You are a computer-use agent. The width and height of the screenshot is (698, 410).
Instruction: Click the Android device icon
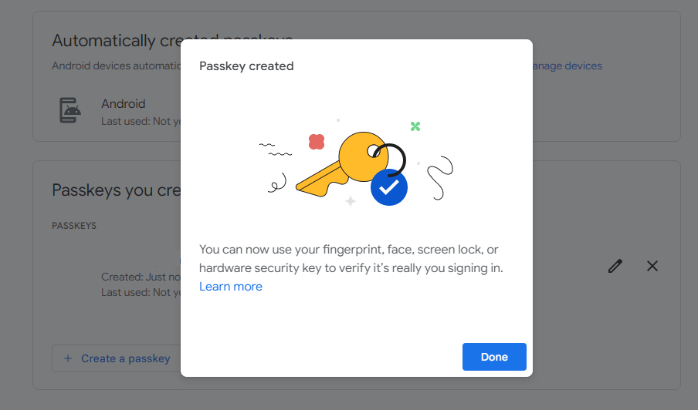coord(71,111)
